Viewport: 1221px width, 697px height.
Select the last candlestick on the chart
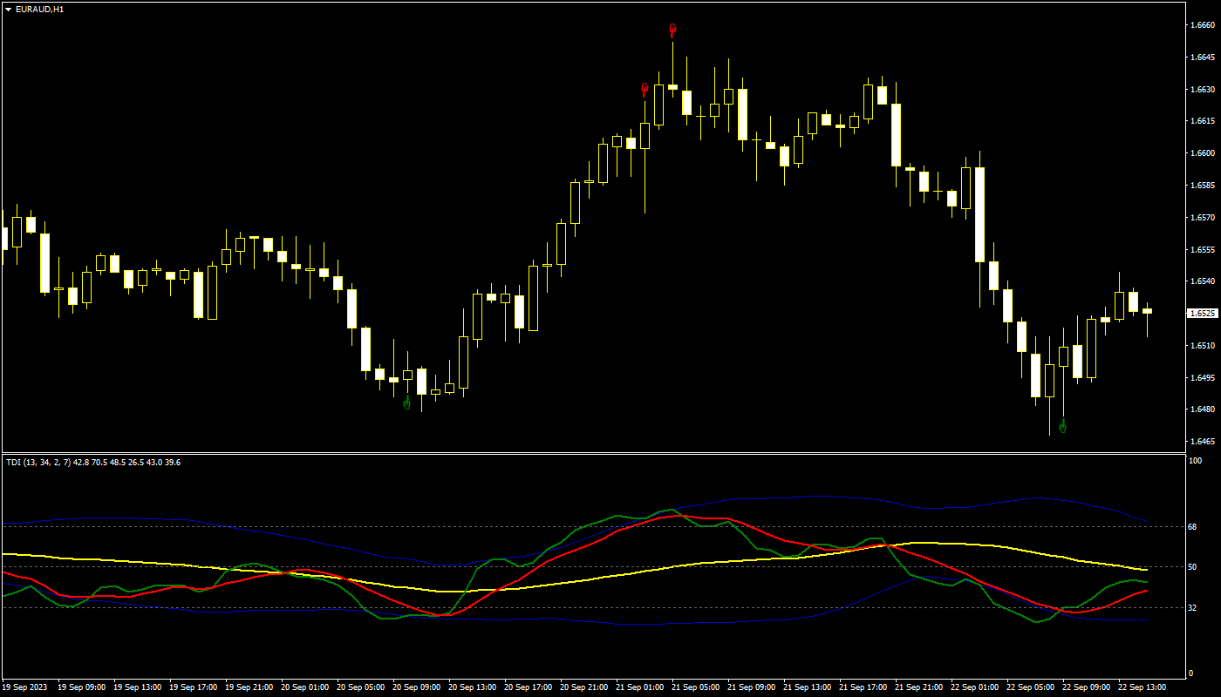click(1147, 311)
